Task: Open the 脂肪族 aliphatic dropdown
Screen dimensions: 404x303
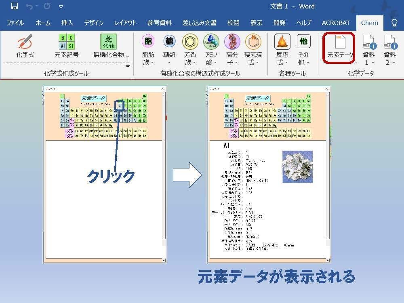Action: pyautogui.click(x=148, y=50)
